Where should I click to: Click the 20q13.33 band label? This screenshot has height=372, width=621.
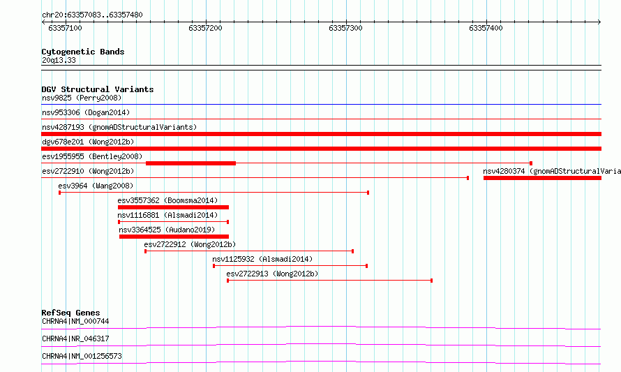coord(59,60)
